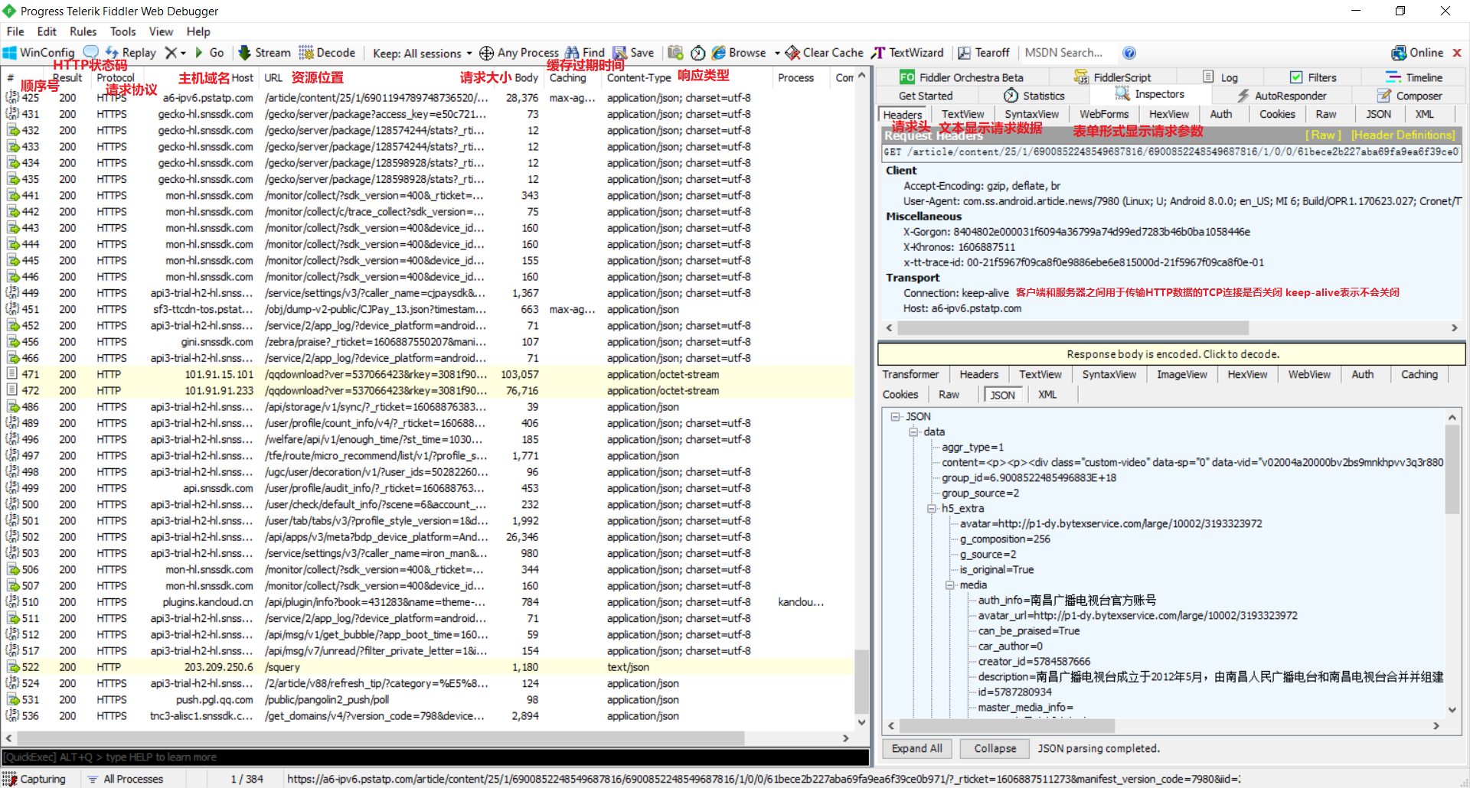This screenshot has width=1470, height=788.
Task: Click the comment bubble toolbar icon
Action: point(91,52)
